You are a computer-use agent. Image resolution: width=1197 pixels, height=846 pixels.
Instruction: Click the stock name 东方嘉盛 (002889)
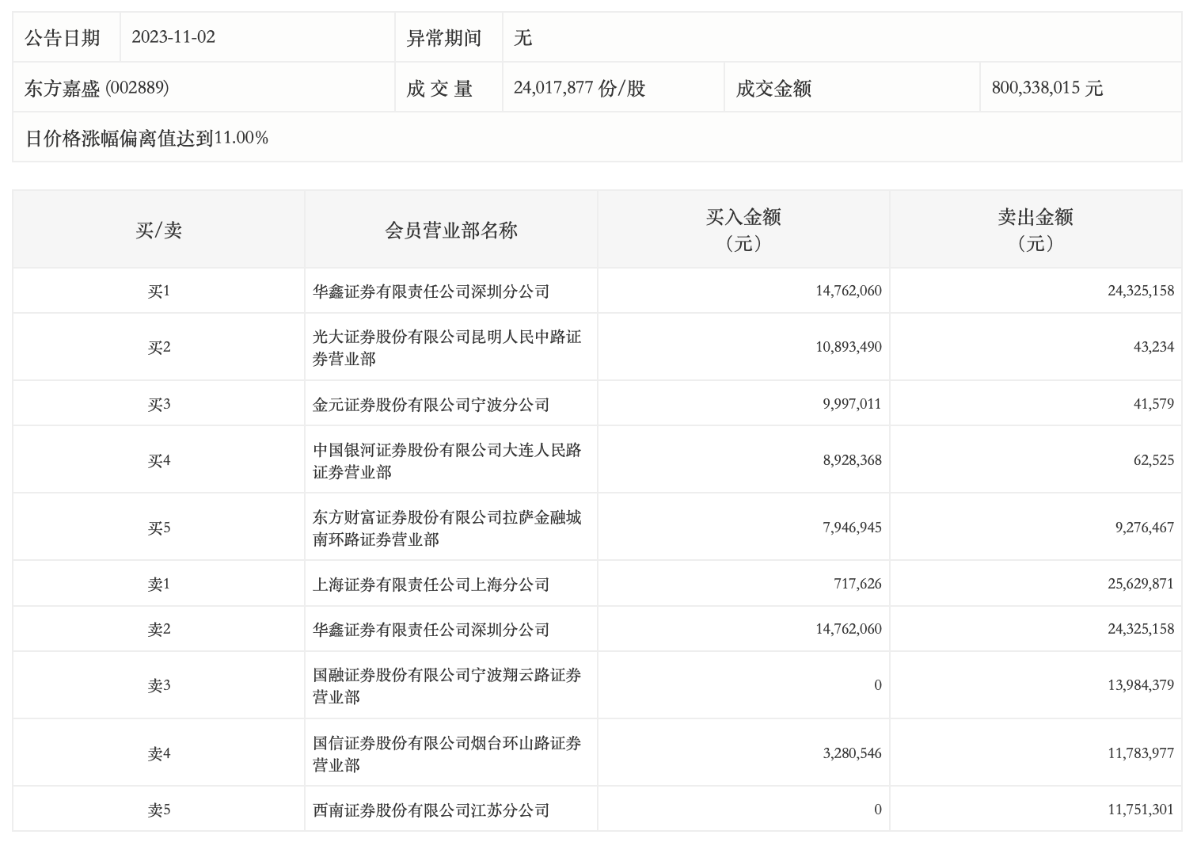[97, 87]
